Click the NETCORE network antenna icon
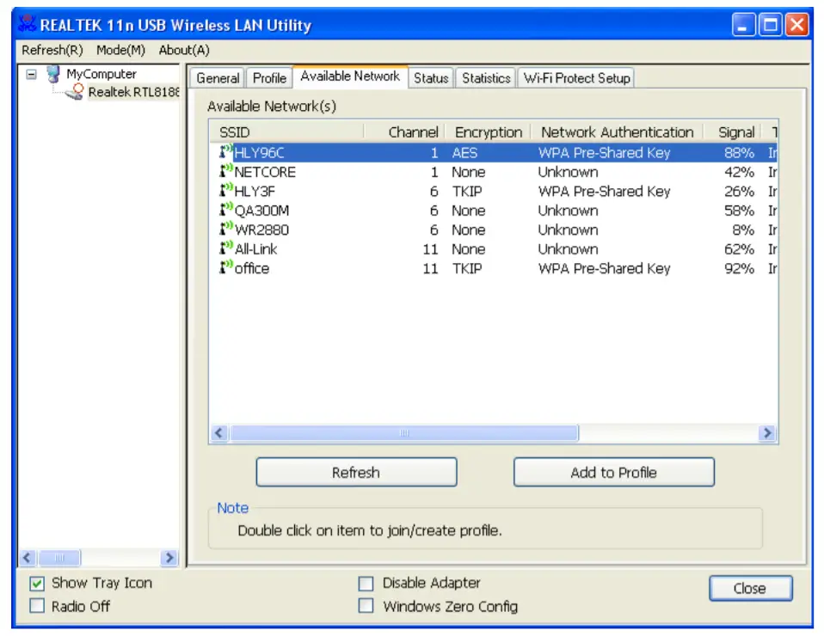 pyautogui.click(x=226, y=172)
